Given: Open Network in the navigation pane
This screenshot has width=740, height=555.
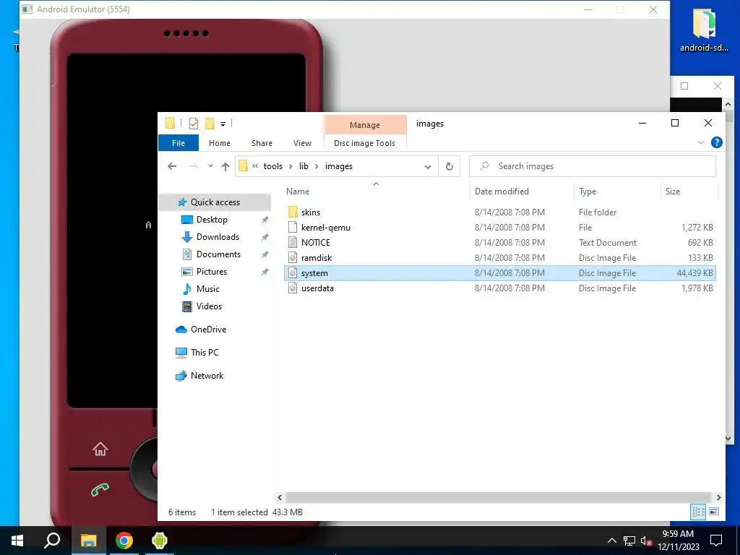Looking at the screenshot, I should 207,376.
